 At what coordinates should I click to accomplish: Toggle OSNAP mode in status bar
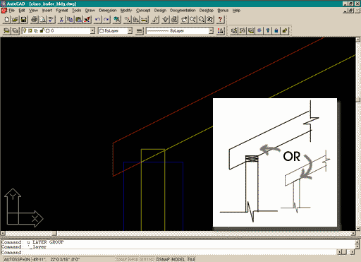coord(163,259)
